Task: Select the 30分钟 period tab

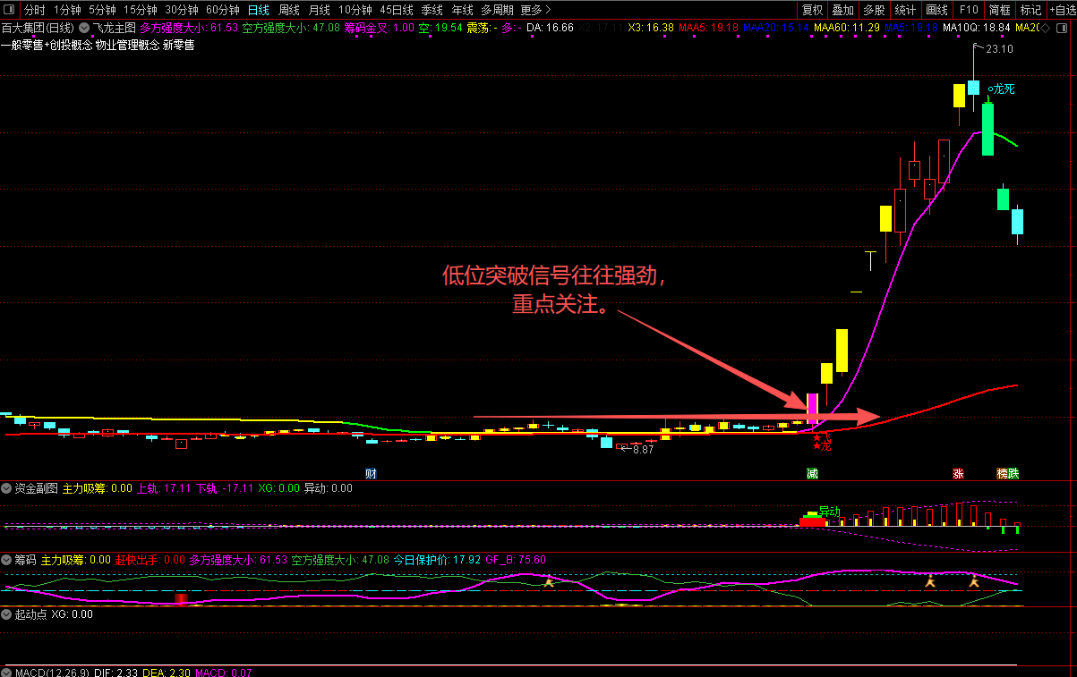Action: point(182,10)
